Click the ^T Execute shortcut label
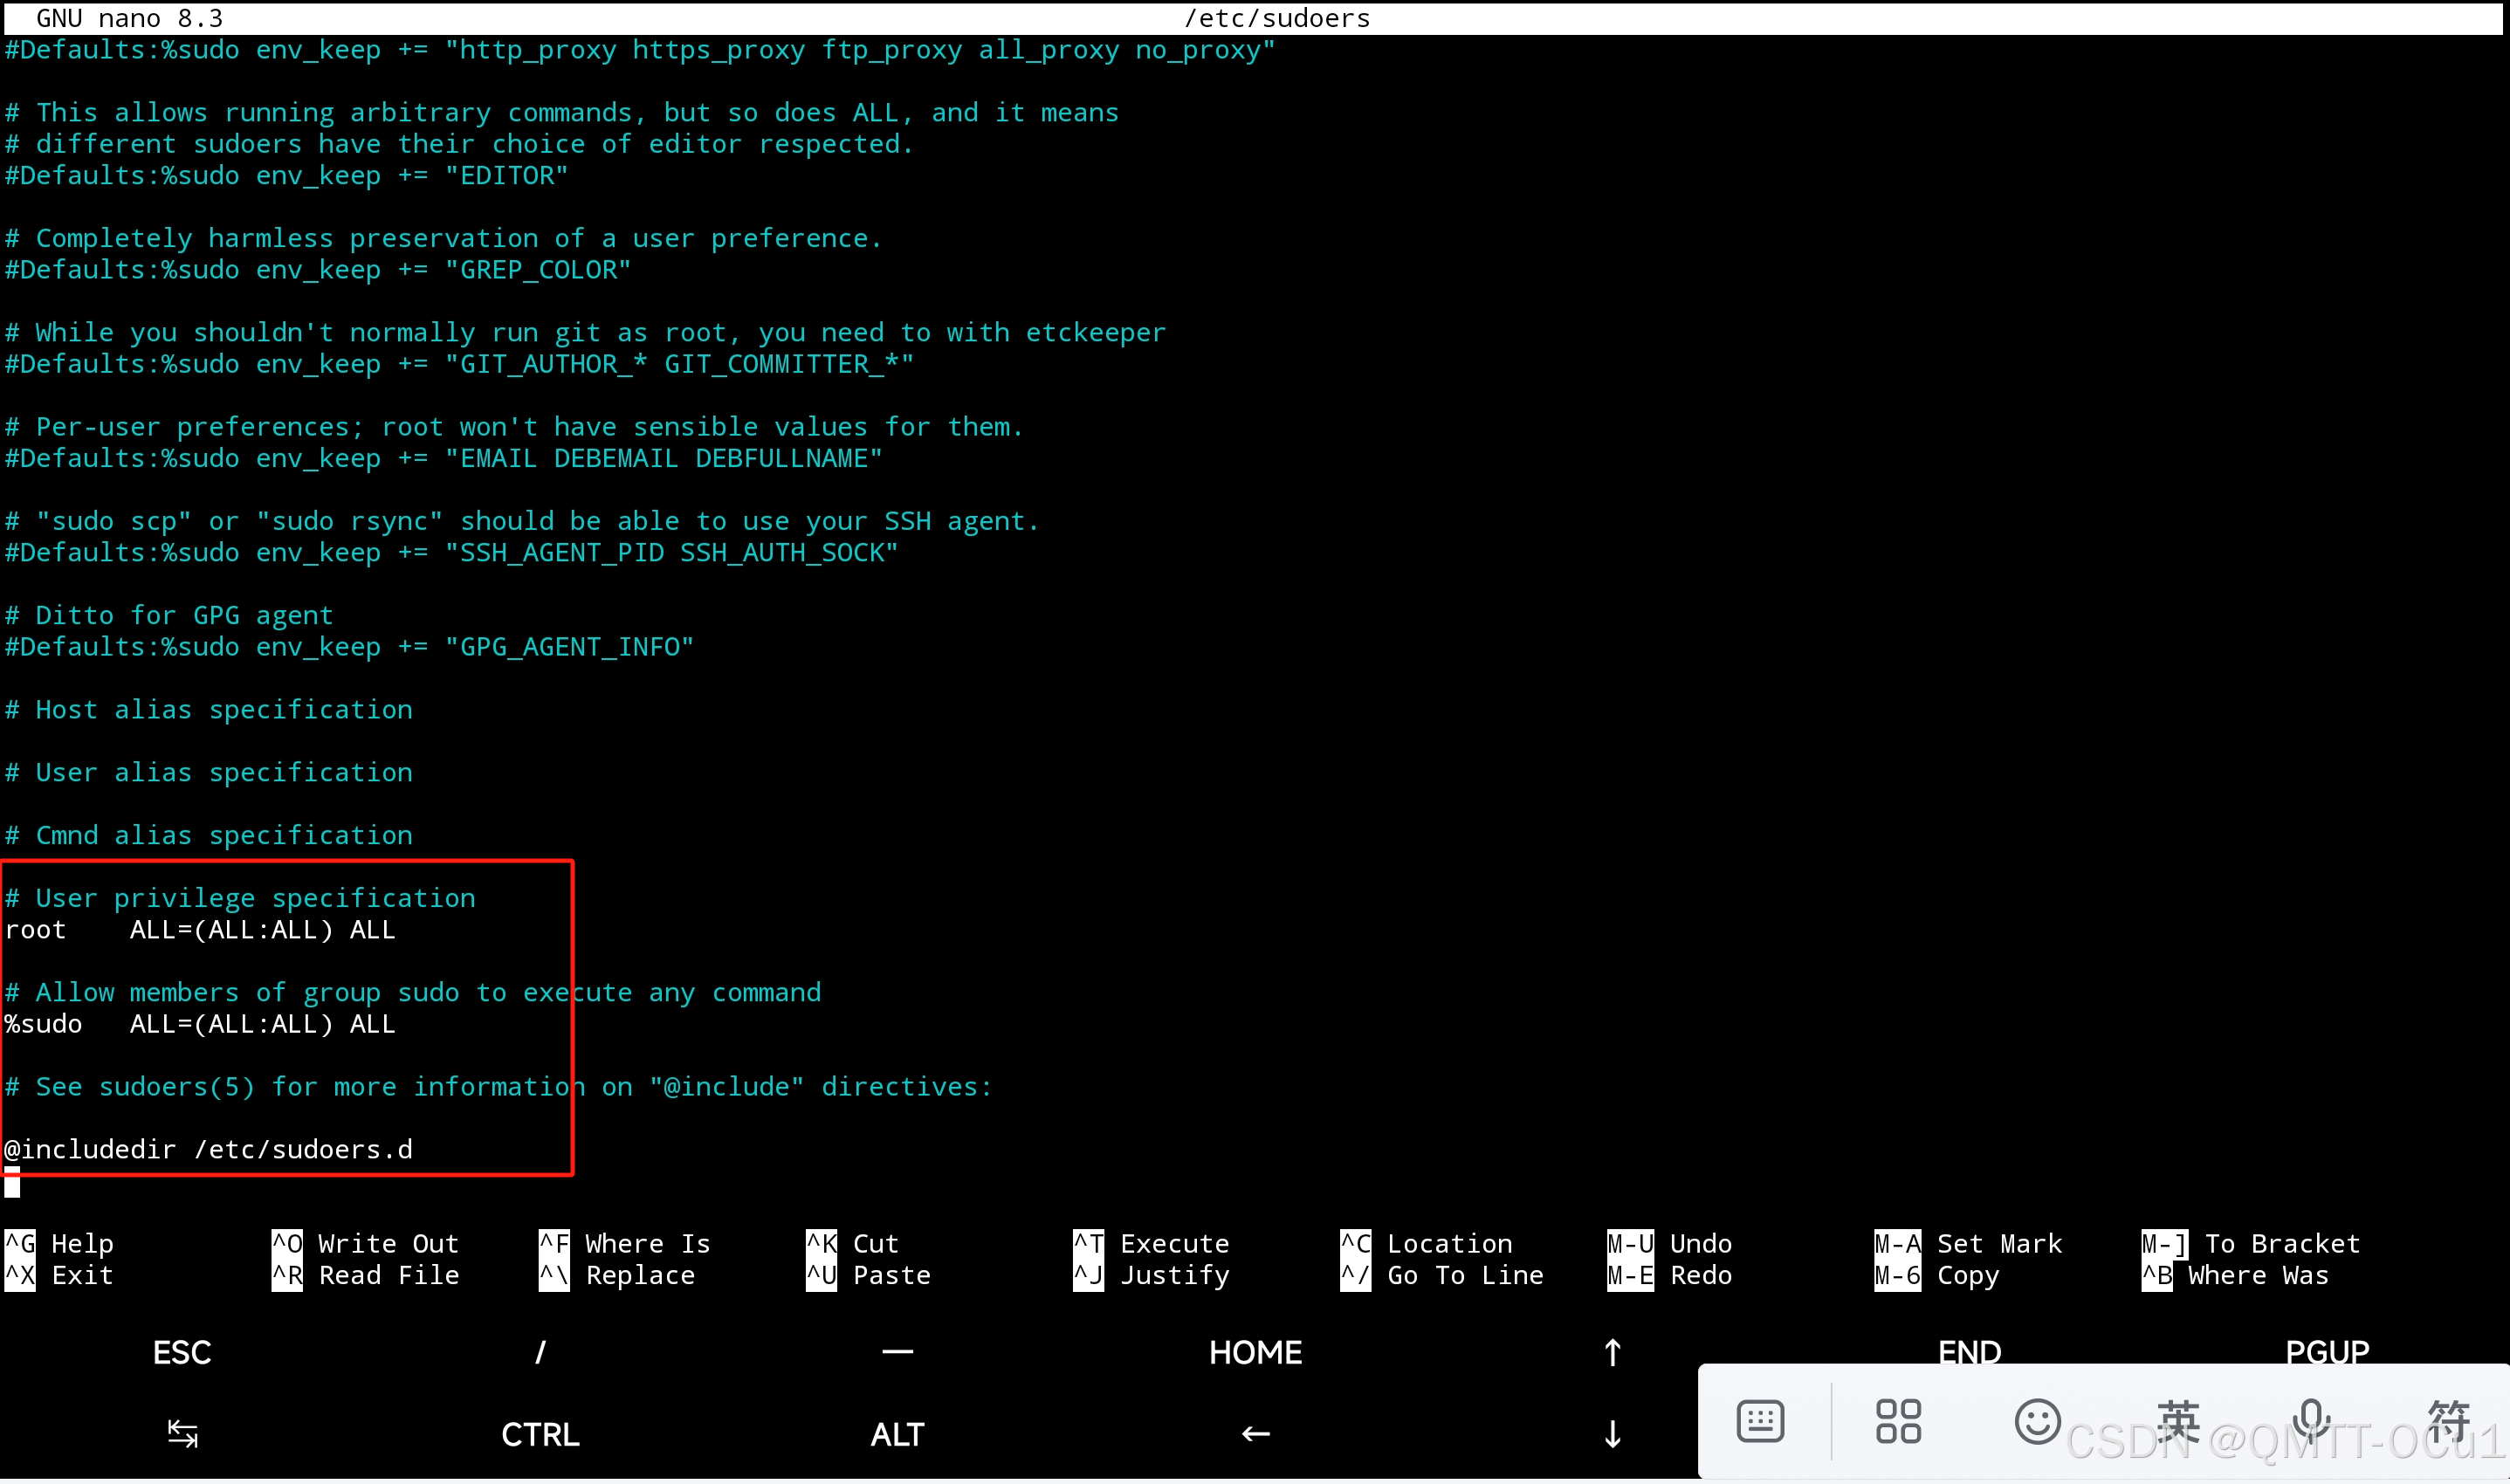This screenshot has height=1484, width=2510. [x=1151, y=1244]
